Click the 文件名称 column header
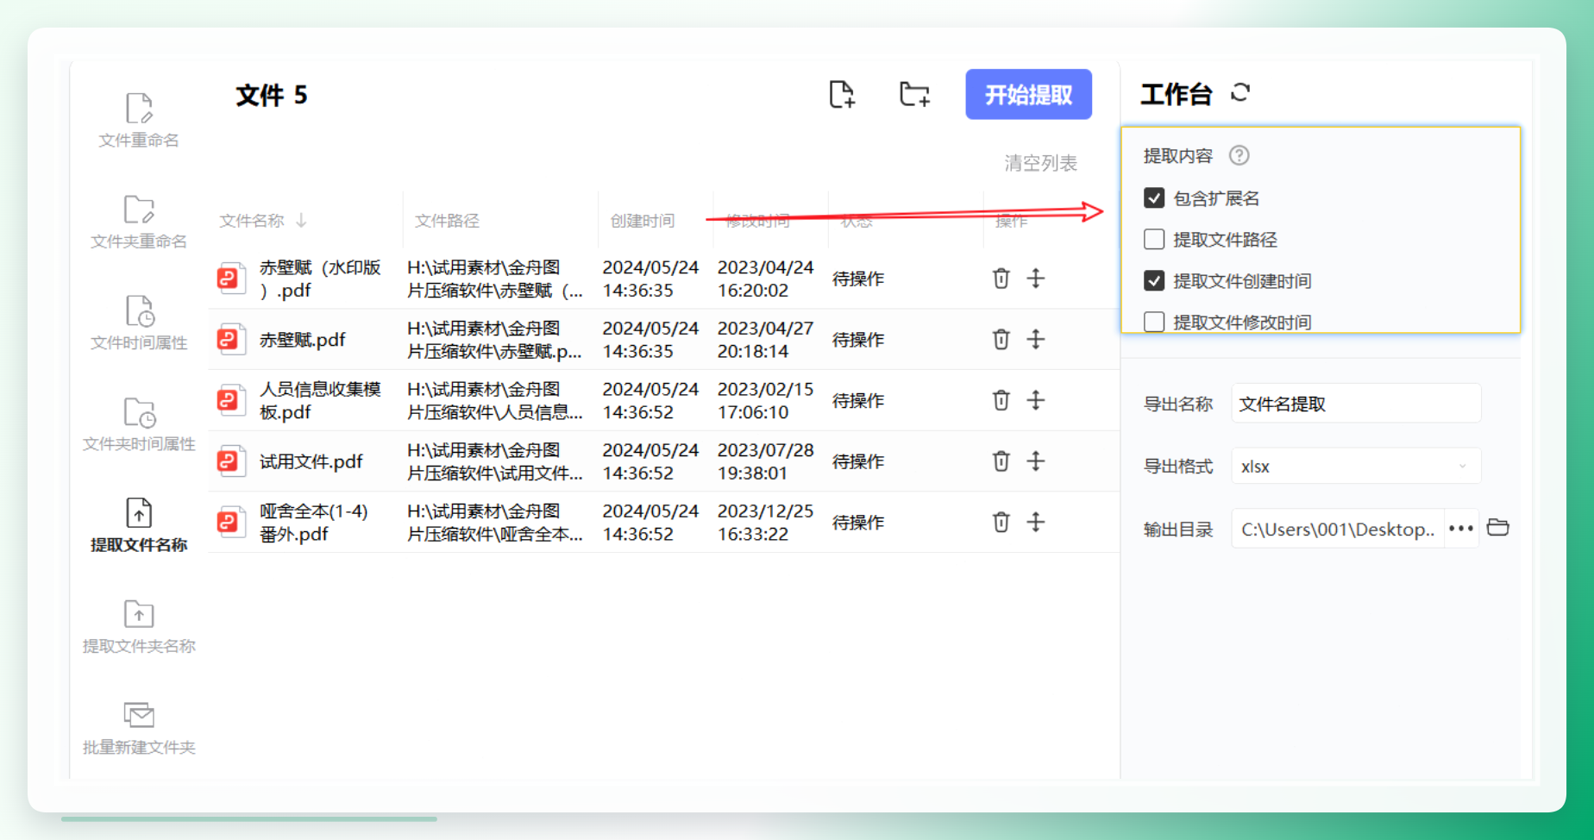 tap(252, 221)
